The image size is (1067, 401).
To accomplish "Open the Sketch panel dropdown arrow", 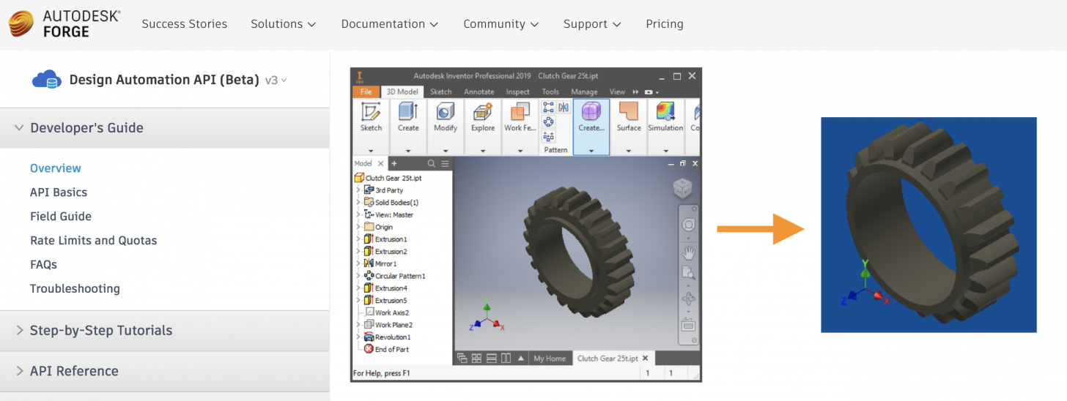I will 371,151.
